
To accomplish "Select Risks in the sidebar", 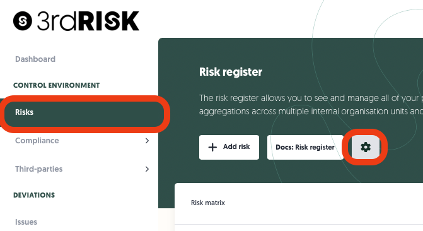I will 84,112.
